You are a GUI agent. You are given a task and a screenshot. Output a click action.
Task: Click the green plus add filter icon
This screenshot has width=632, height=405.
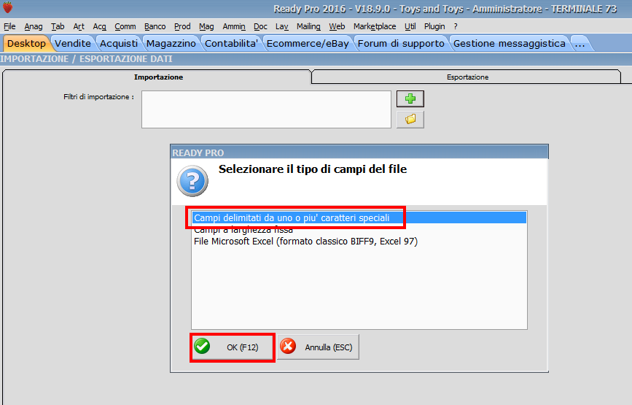410,99
